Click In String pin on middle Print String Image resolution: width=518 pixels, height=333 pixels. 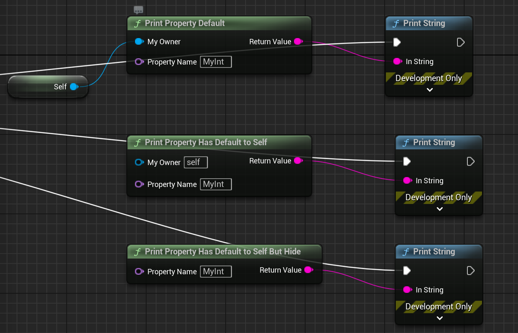pos(407,181)
